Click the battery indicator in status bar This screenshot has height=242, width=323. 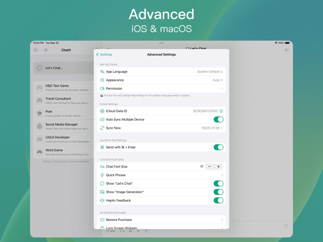coord(287,43)
